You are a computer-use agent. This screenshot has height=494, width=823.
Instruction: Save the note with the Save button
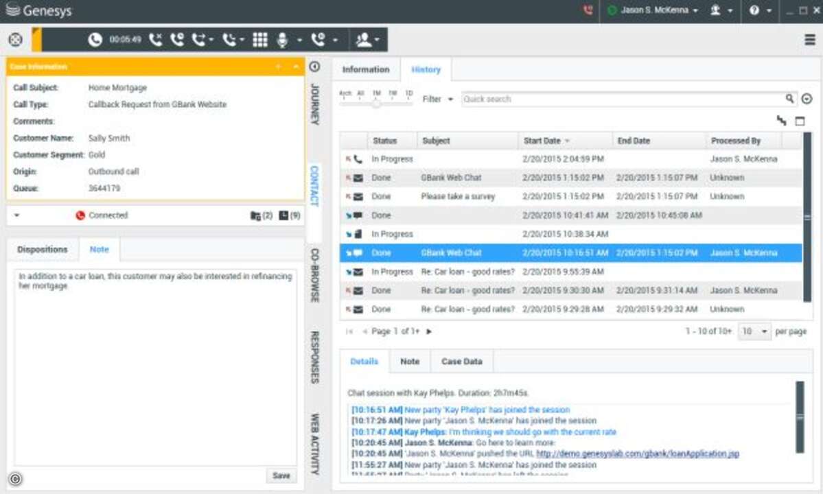[x=281, y=475]
